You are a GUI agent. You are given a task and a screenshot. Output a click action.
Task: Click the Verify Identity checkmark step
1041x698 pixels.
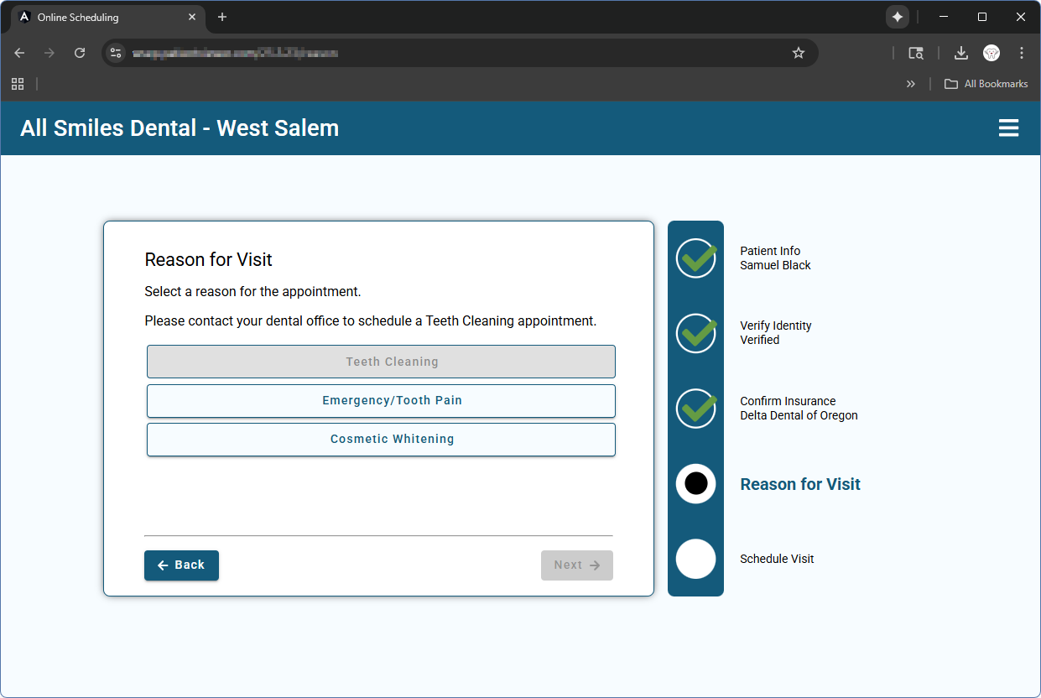[695, 333]
